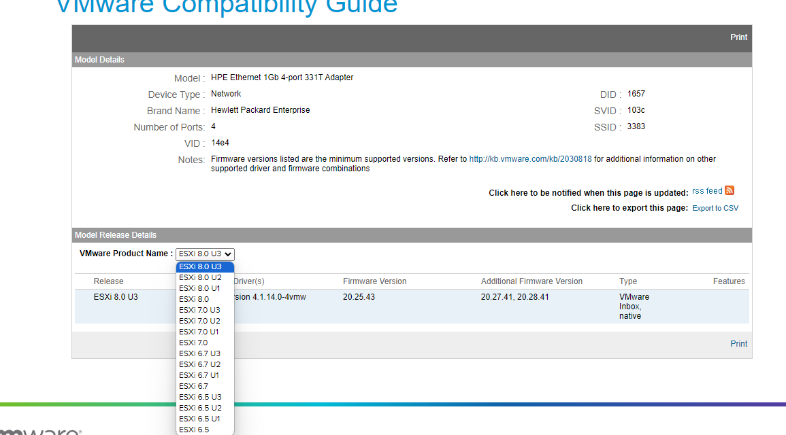Open the kb.vmware.com/kb/2030818 link
786x435 pixels.
click(530, 159)
